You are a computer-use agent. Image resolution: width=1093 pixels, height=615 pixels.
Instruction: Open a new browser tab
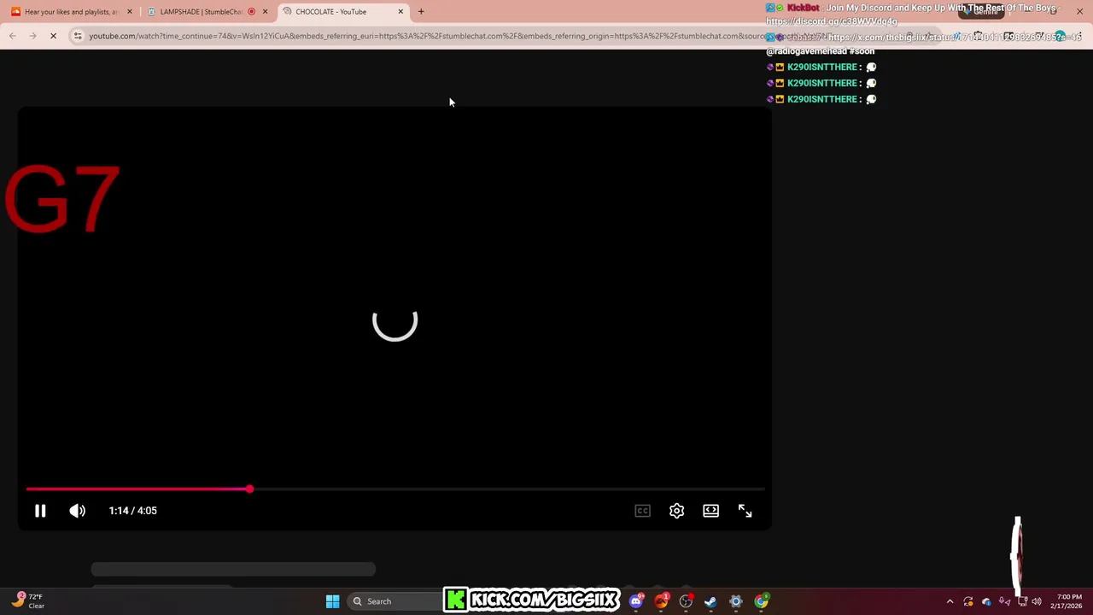pyautogui.click(x=421, y=12)
